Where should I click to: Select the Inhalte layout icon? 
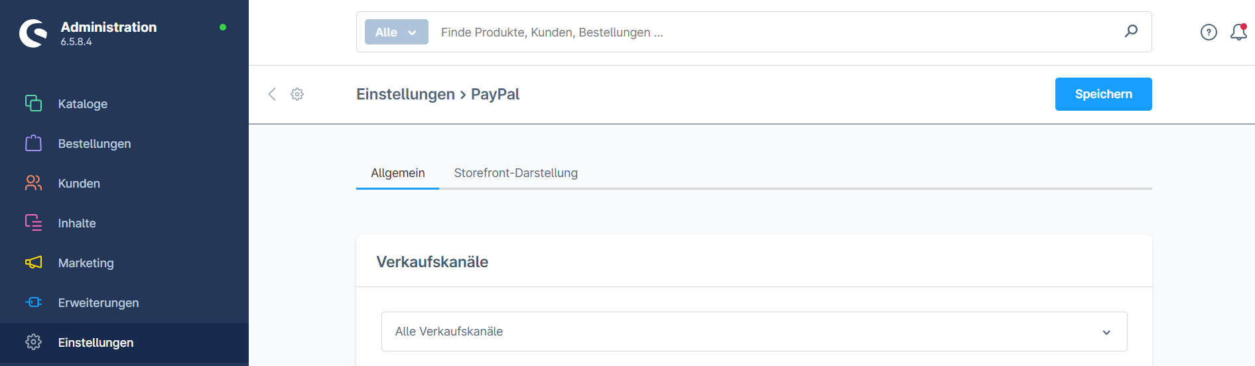click(x=33, y=223)
